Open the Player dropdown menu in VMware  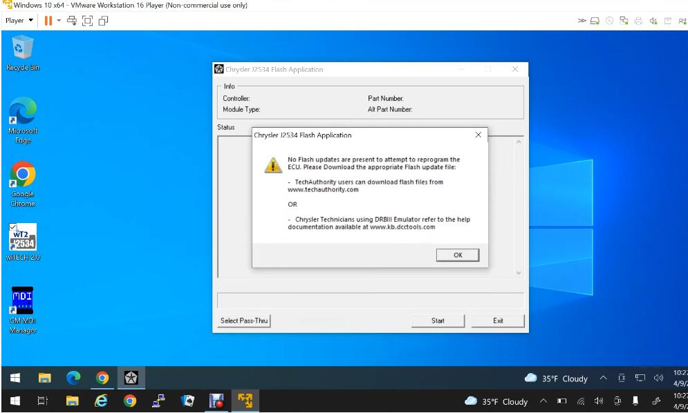click(19, 20)
